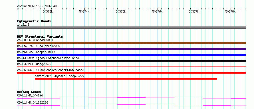254x109 pixels.
Task: Click the chr14:50372160..50378403 region label
Action: click(x=38, y=6)
